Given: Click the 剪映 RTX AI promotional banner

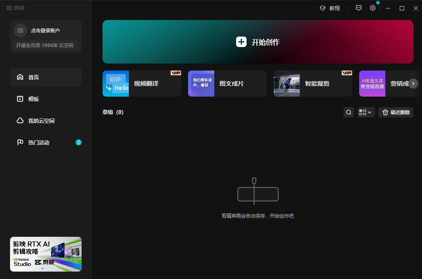Looking at the screenshot, I should (x=46, y=254).
